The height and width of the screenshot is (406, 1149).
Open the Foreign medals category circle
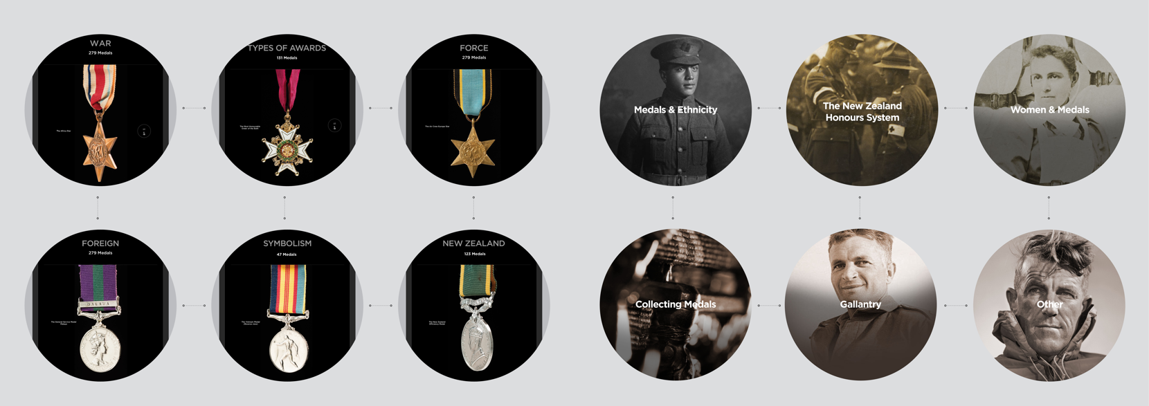pyautogui.click(x=100, y=305)
